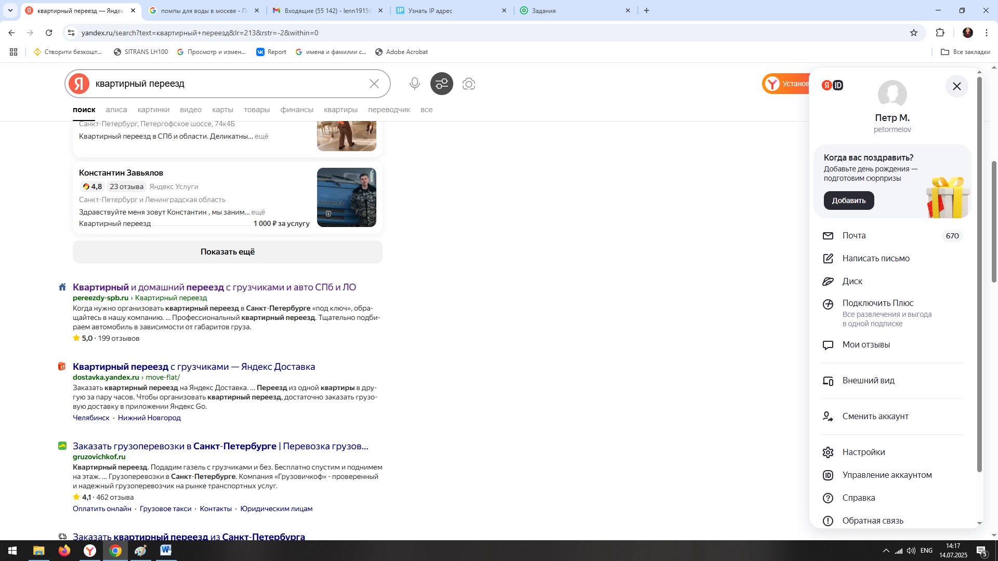Click the Yandex ID logo in panel
This screenshot has height=561, width=998.
(832, 85)
